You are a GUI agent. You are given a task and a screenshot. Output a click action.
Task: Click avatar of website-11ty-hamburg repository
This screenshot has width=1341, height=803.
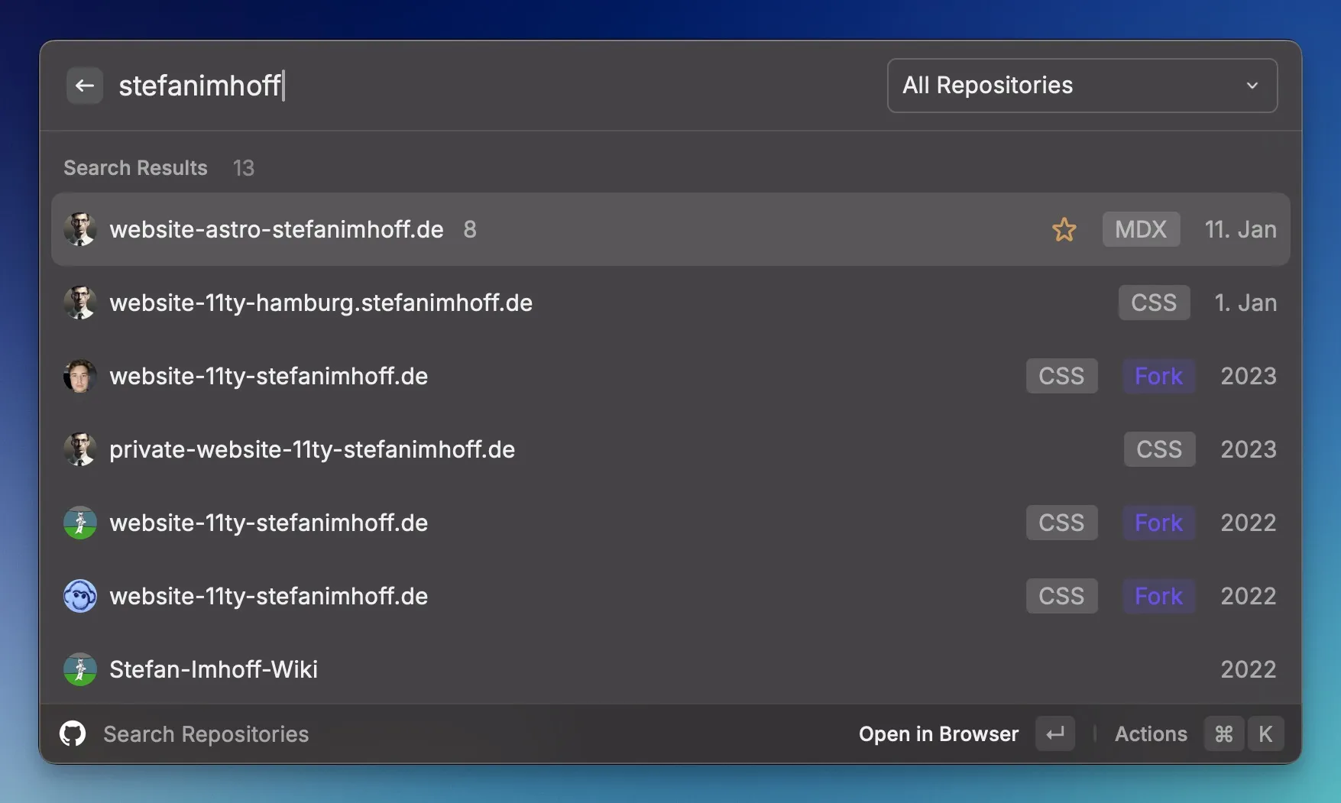[x=80, y=303]
